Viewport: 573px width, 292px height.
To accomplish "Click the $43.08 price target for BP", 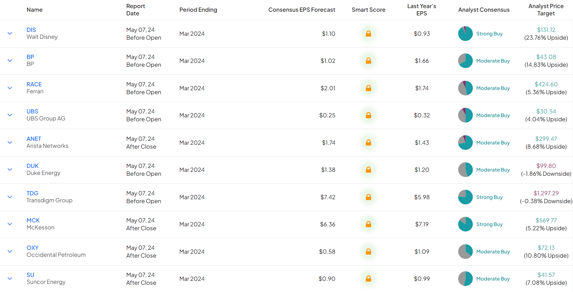I will click(x=546, y=57).
